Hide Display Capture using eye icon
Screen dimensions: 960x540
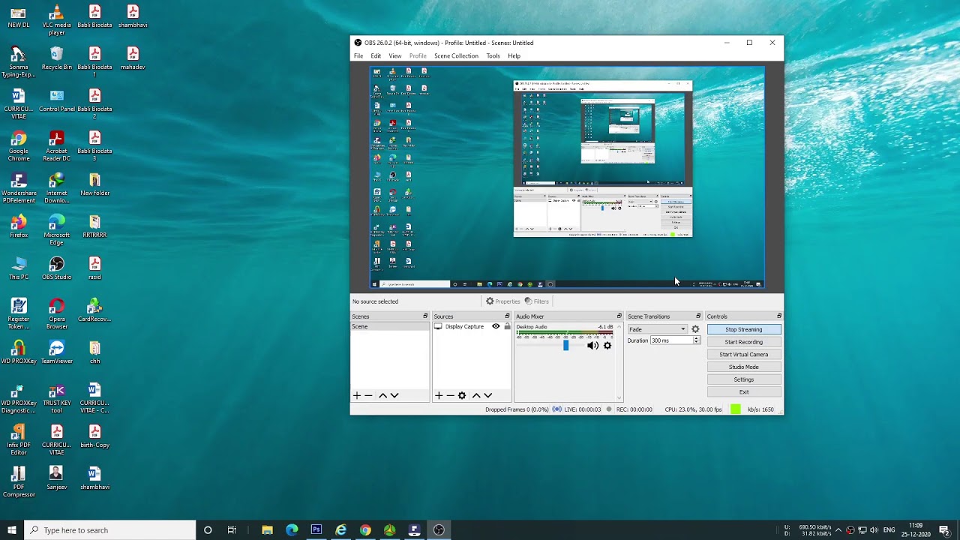click(496, 326)
